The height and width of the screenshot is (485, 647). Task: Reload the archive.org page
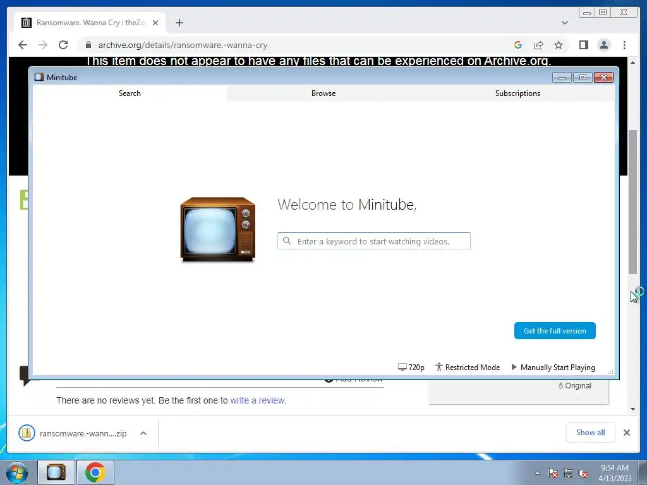coord(63,45)
